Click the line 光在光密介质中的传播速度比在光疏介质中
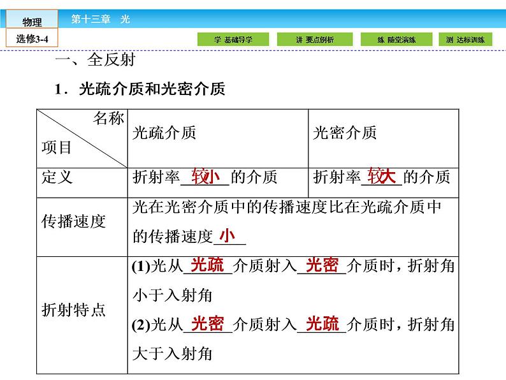The height and width of the screenshot is (380, 506). [287, 207]
